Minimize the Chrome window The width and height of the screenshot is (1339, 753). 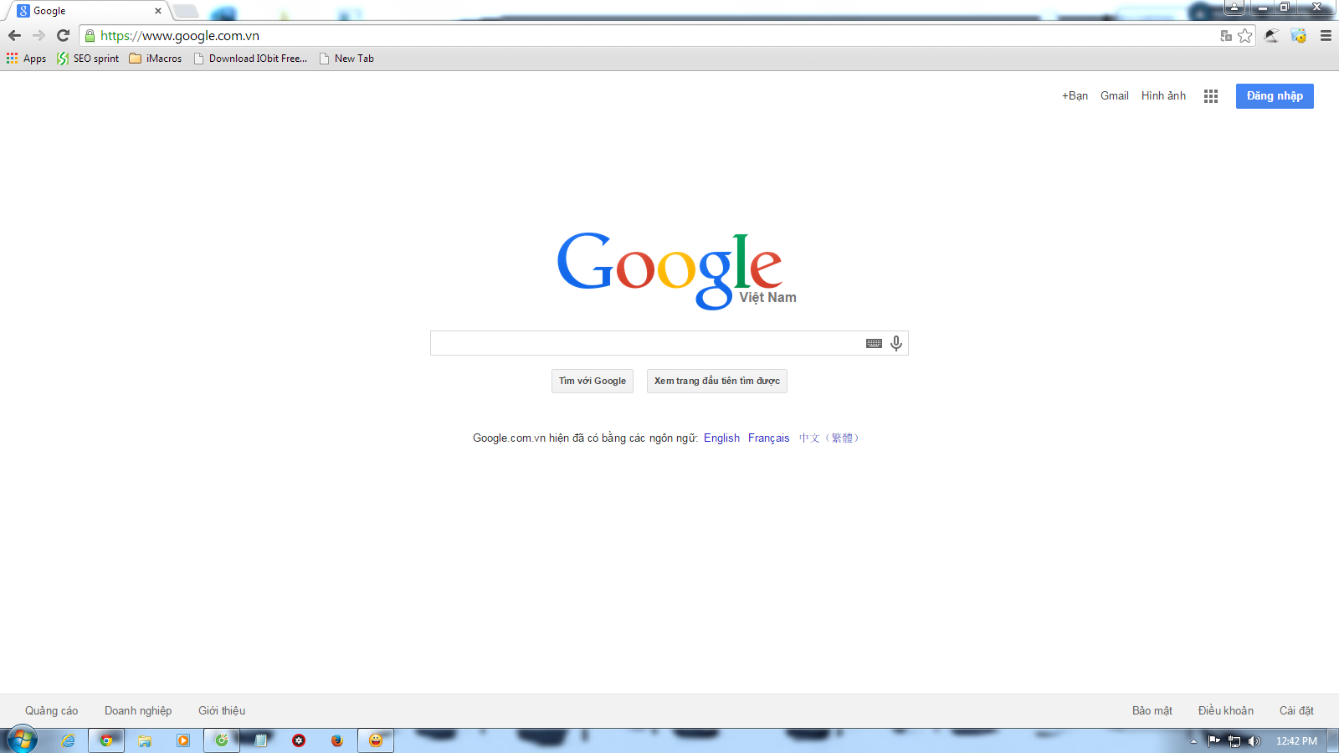[1262, 8]
